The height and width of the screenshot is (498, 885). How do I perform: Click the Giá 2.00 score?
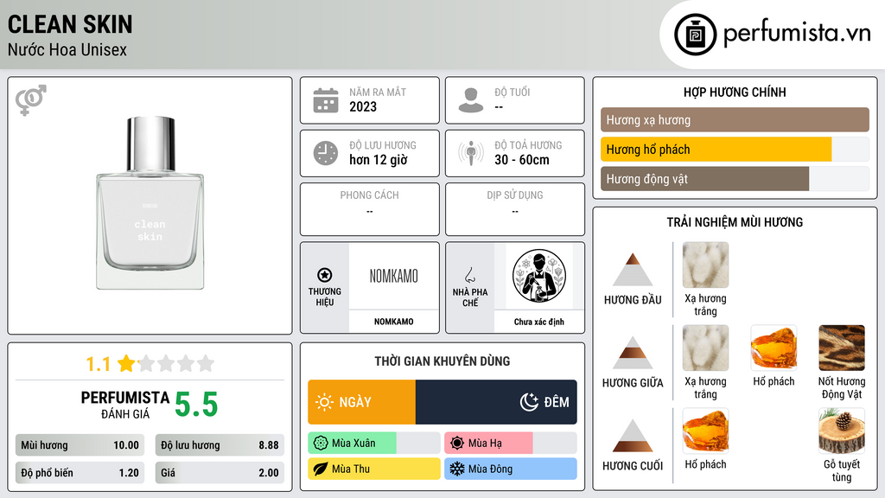(x=220, y=473)
